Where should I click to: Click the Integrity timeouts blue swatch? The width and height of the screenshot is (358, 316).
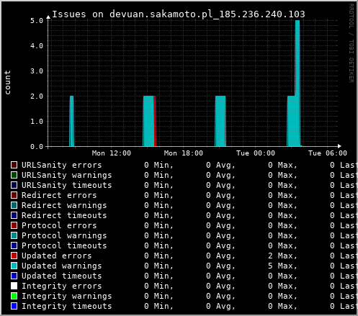pyautogui.click(x=14, y=306)
